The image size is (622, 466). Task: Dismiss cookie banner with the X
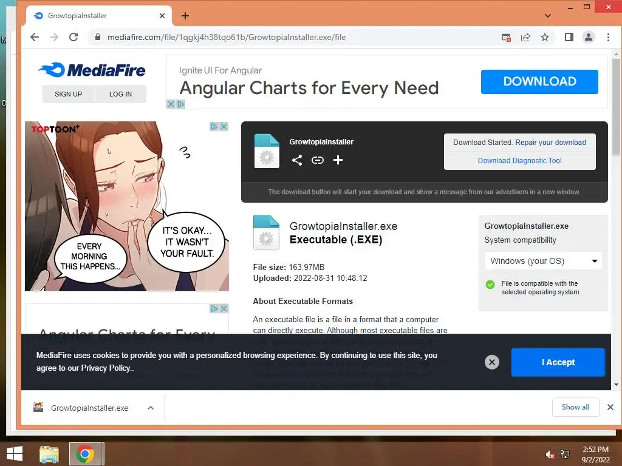coord(492,362)
